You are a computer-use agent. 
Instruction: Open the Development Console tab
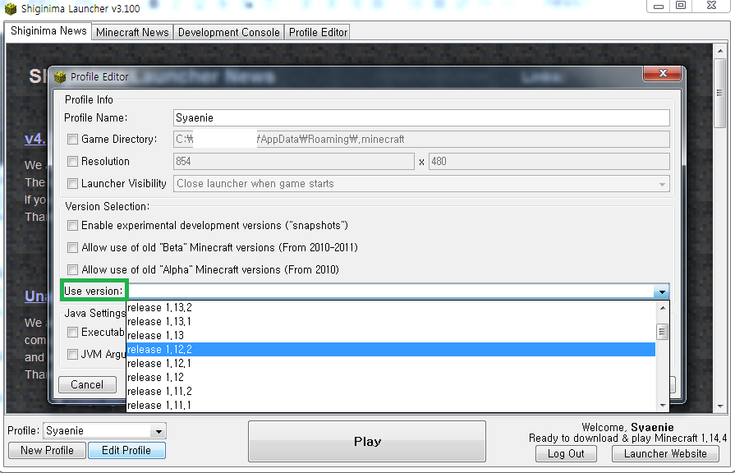pyautogui.click(x=229, y=32)
